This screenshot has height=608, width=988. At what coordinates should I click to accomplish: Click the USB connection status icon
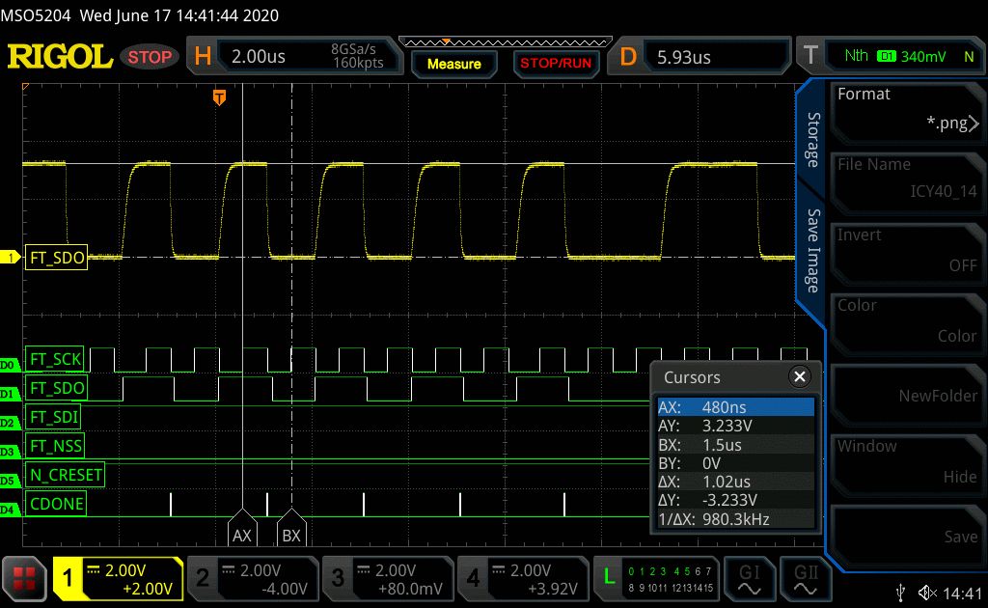pos(900,593)
